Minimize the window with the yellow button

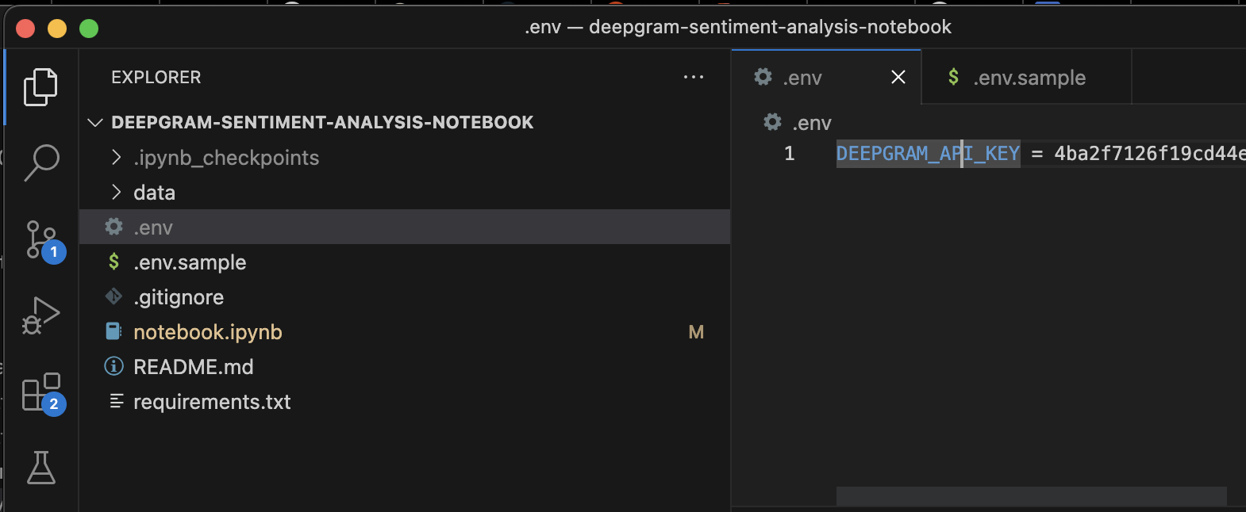coord(57,29)
